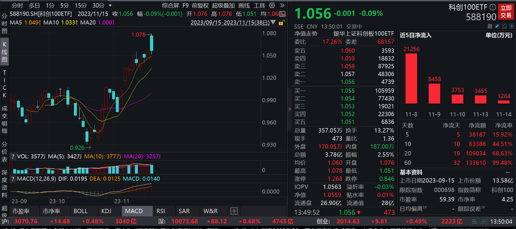The height and width of the screenshot is (229, 516).
Task: Click date range 2023/09/15-2023/11/15 link
Action: pos(230,23)
